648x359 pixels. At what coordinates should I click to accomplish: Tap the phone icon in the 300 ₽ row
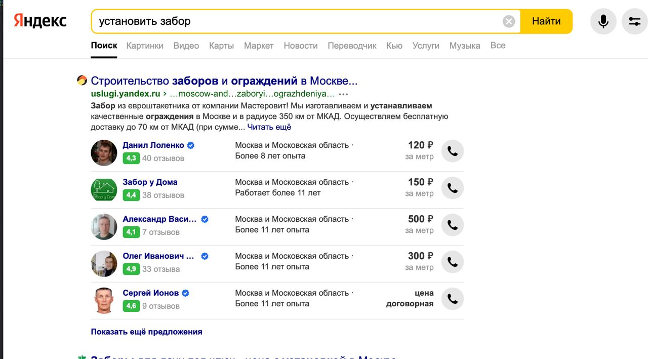pyautogui.click(x=452, y=262)
